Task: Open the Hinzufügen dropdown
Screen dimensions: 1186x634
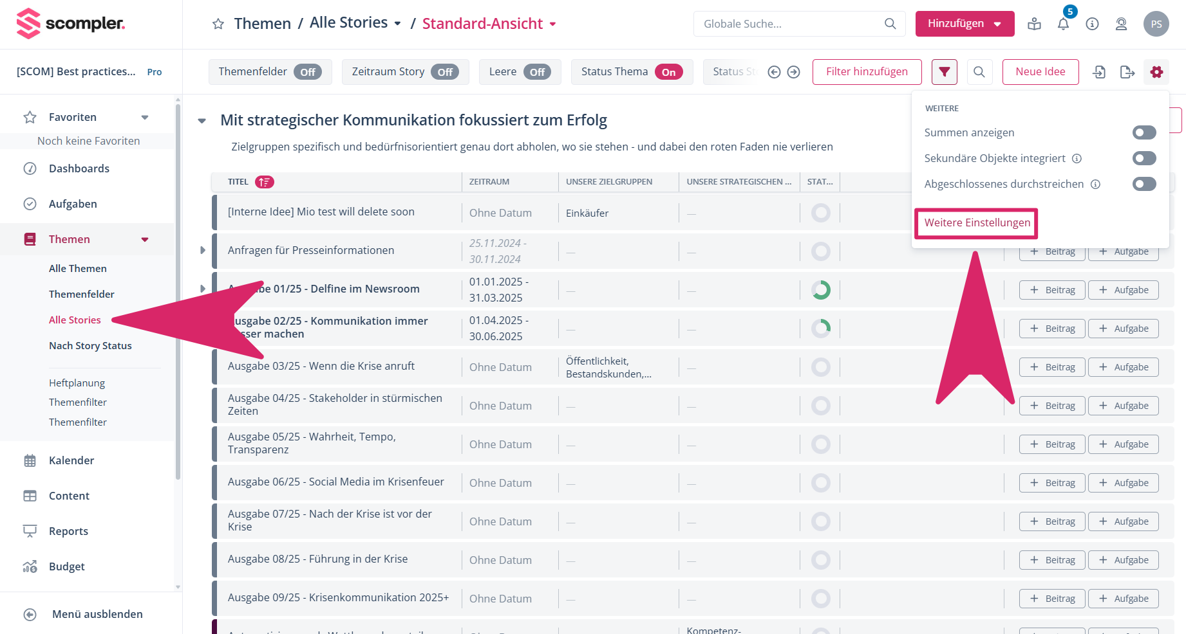Action: 965,24
